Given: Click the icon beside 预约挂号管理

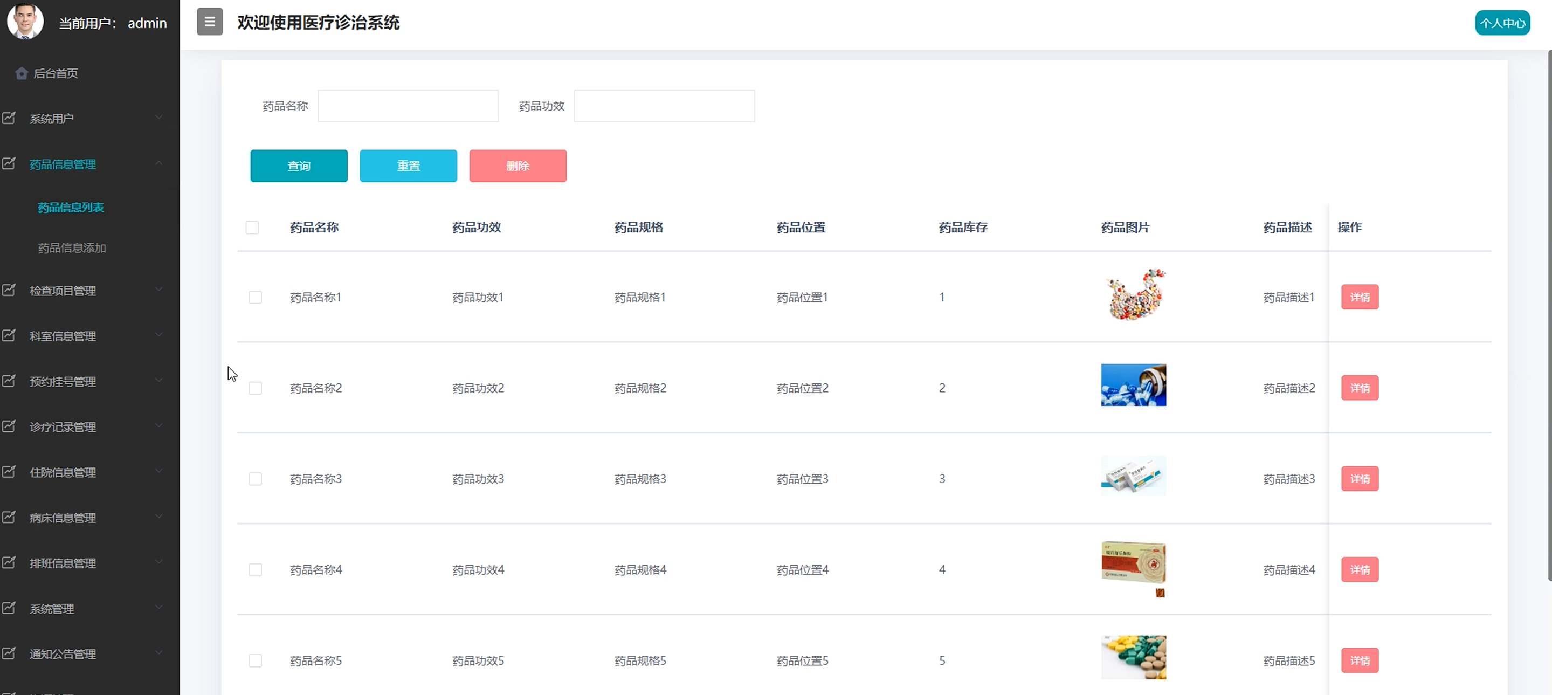Looking at the screenshot, I should coord(9,381).
